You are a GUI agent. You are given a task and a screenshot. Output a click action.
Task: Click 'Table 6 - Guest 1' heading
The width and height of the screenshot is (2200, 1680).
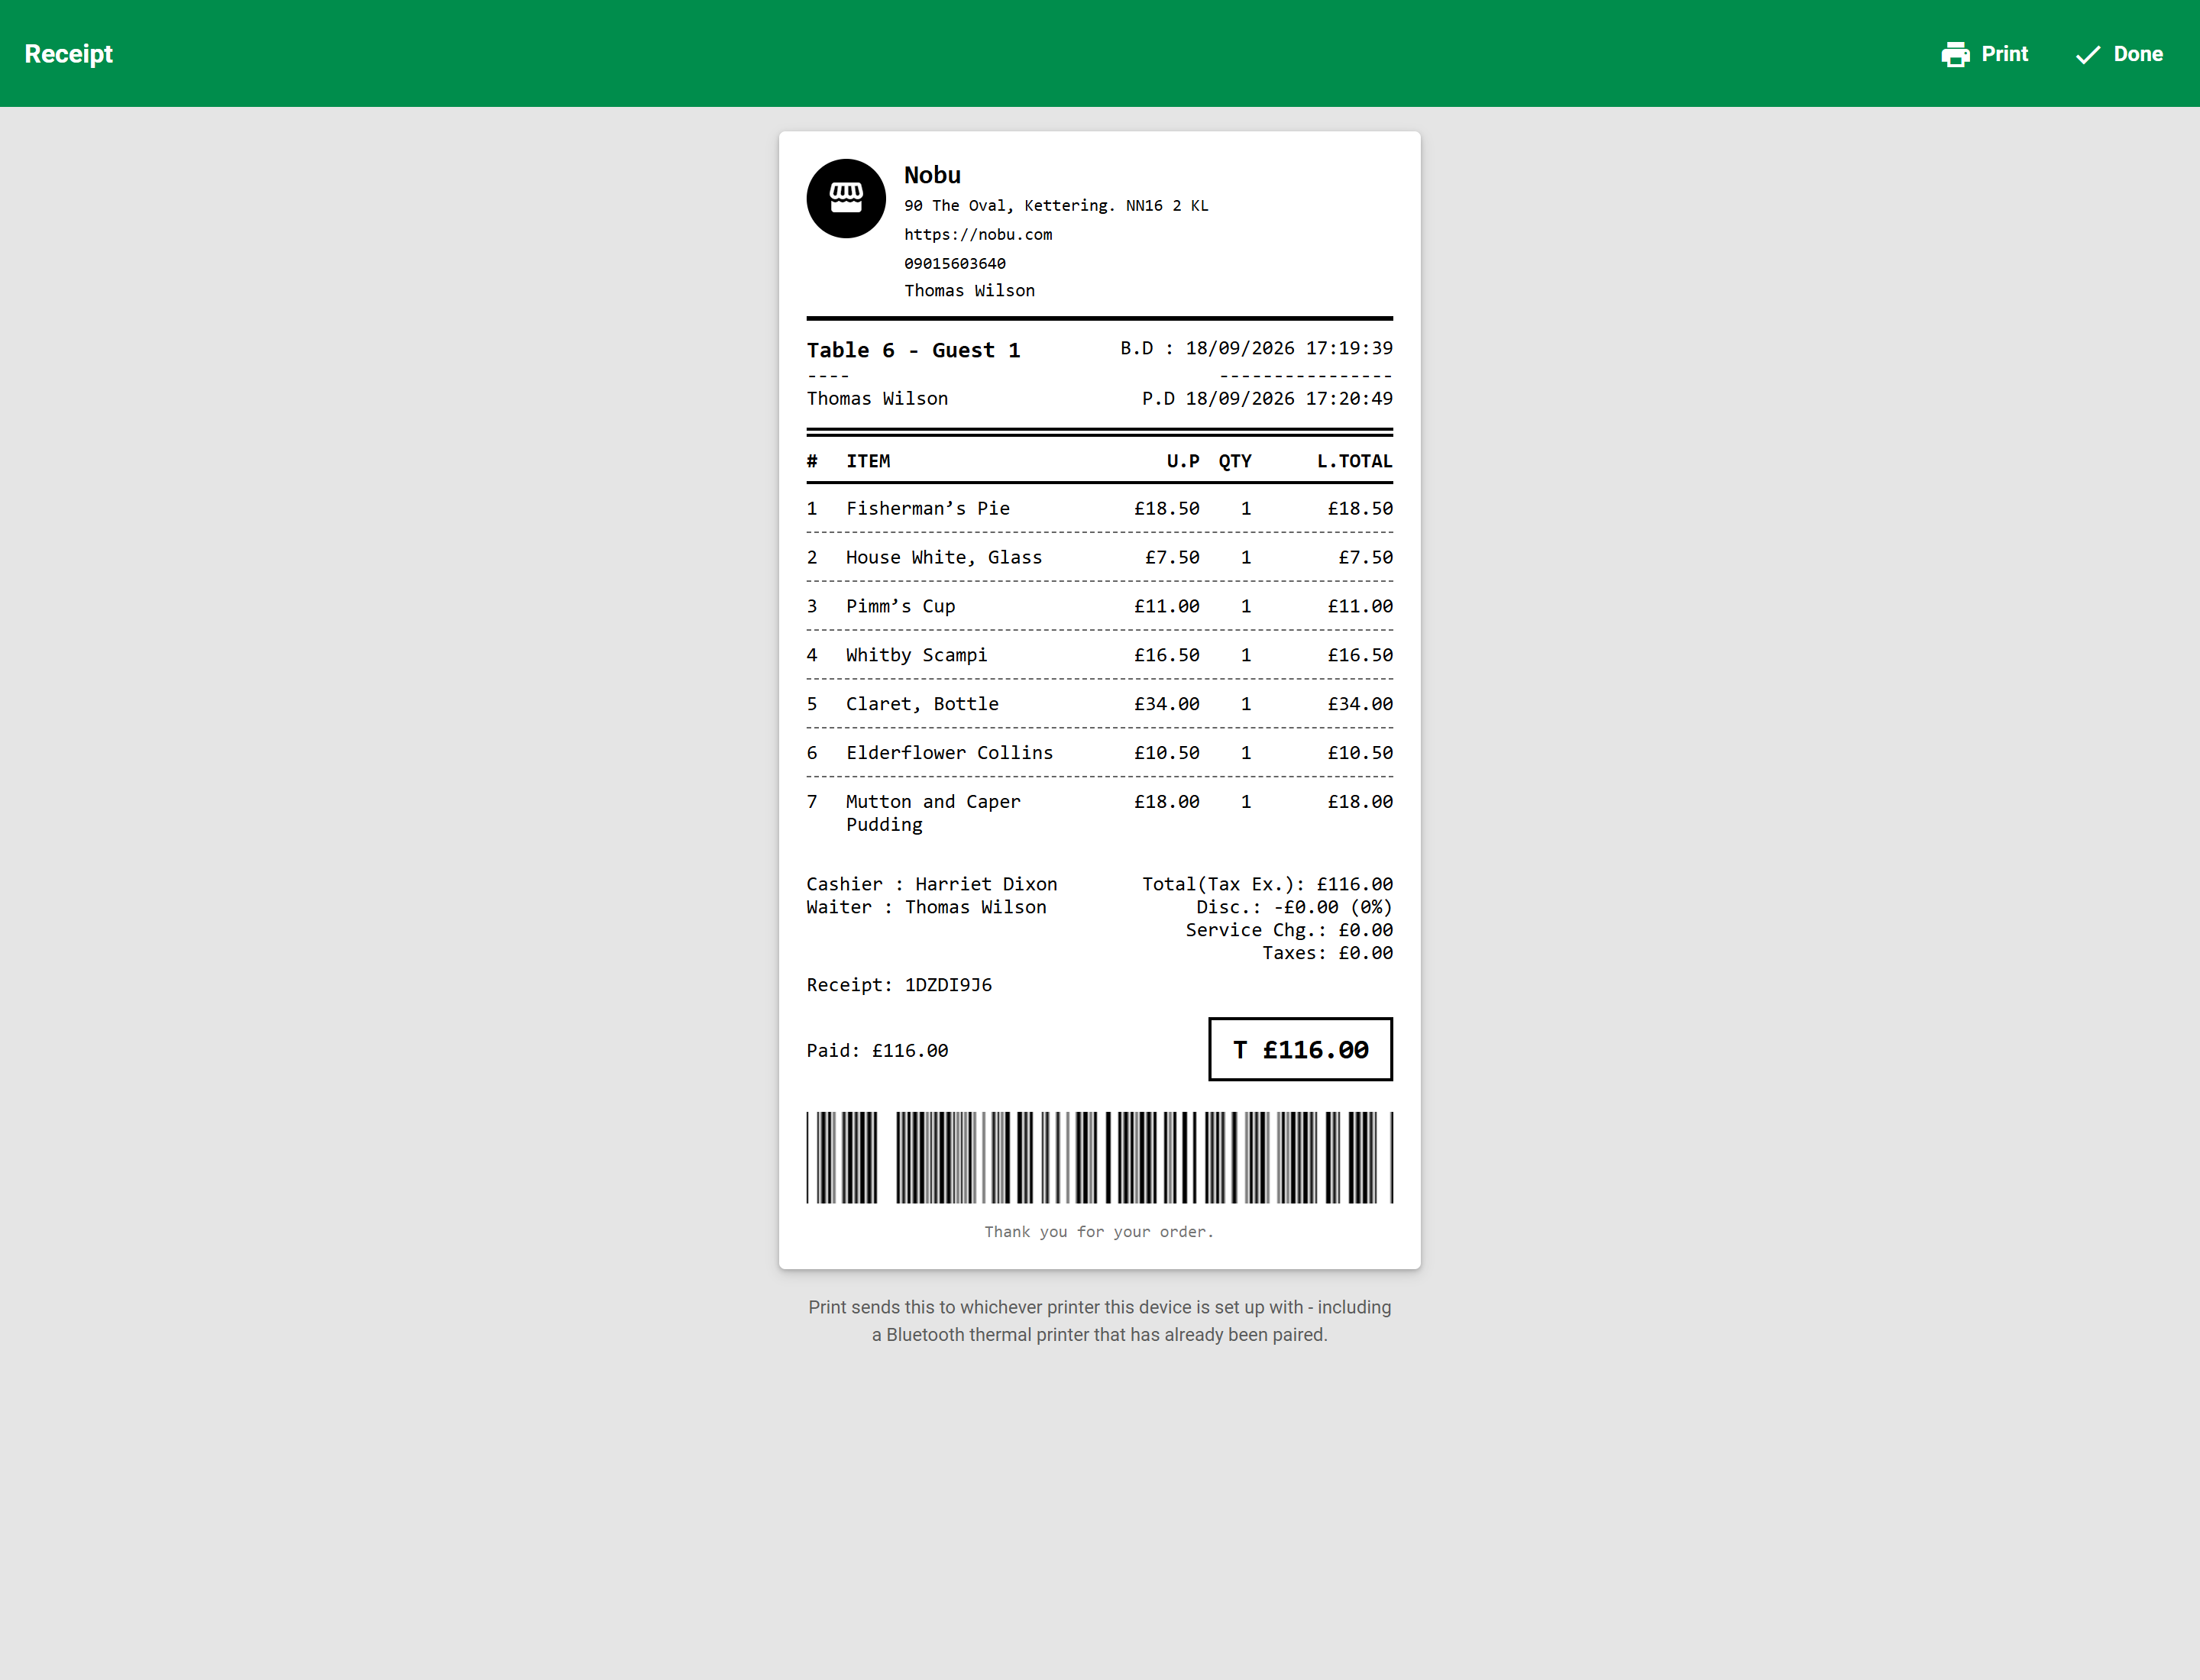point(914,350)
